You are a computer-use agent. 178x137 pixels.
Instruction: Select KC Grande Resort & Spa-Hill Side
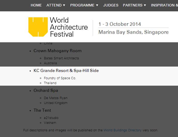[66, 70]
